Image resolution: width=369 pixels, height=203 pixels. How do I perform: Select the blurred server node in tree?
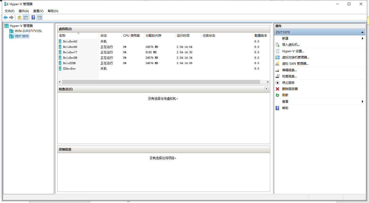tap(22, 36)
